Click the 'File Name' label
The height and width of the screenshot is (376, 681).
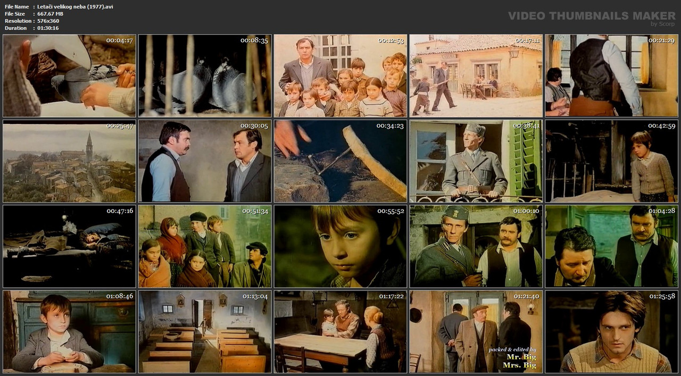pos(16,6)
